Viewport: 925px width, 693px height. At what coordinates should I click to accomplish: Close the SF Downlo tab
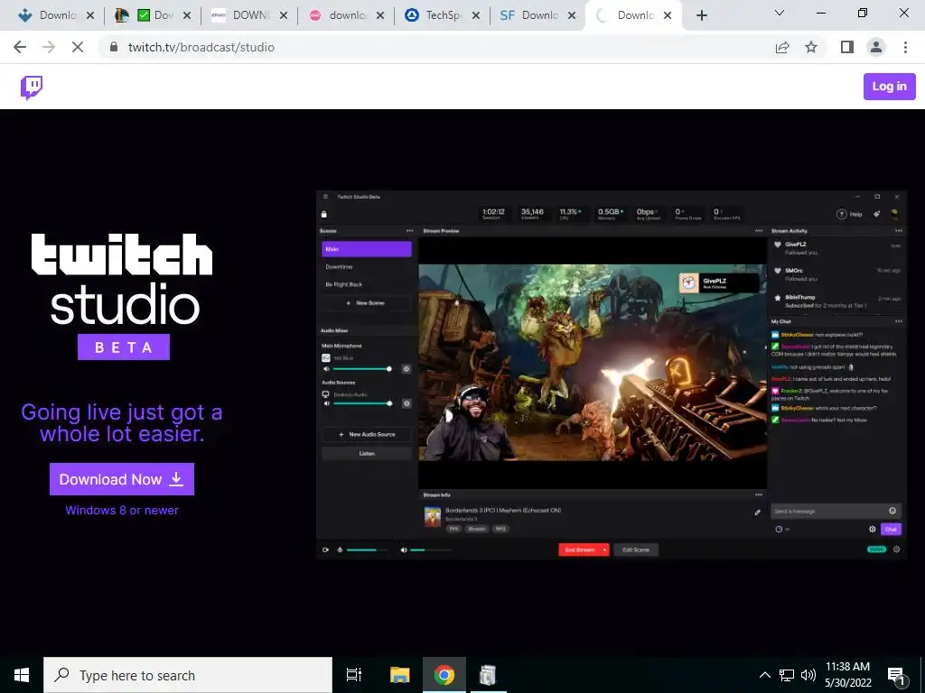tap(572, 16)
